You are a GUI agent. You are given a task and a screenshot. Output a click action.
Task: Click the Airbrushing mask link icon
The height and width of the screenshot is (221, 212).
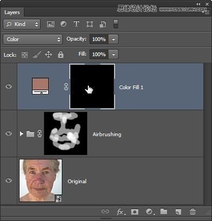point(40,134)
